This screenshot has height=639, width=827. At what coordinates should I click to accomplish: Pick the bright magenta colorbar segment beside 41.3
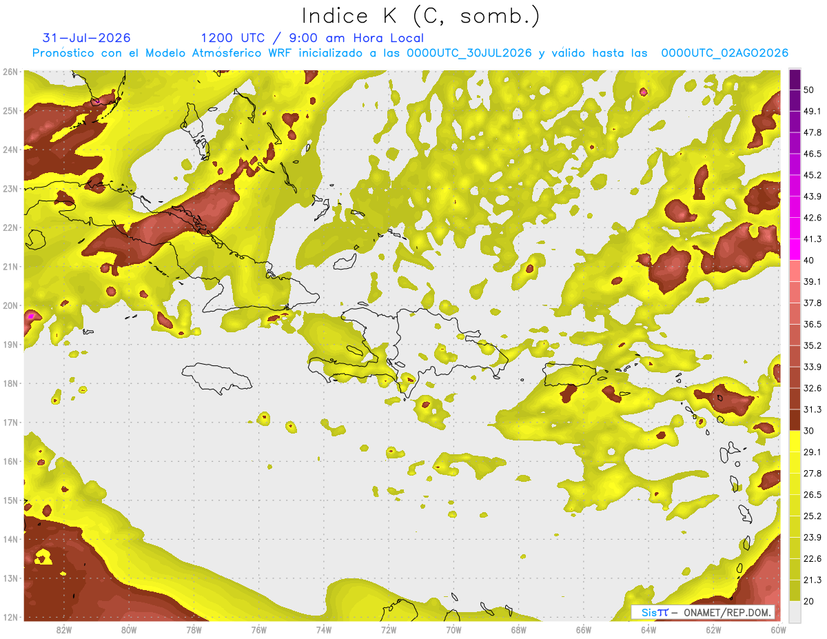click(x=795, y=248)
